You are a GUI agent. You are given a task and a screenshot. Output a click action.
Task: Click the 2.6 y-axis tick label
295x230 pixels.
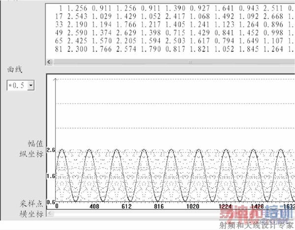(51, 150)
